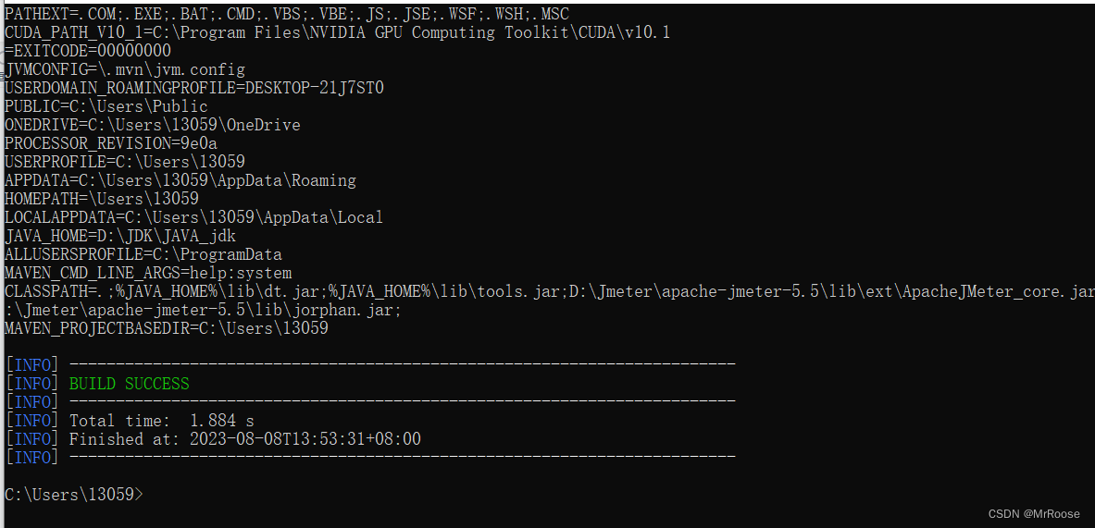
Task: Click the PATHEXT variable line
Action: [287, 14]
